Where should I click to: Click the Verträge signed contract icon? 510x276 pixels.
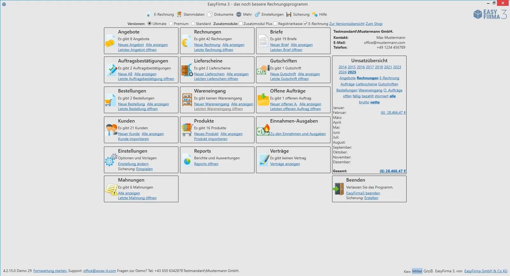(264, 160)
